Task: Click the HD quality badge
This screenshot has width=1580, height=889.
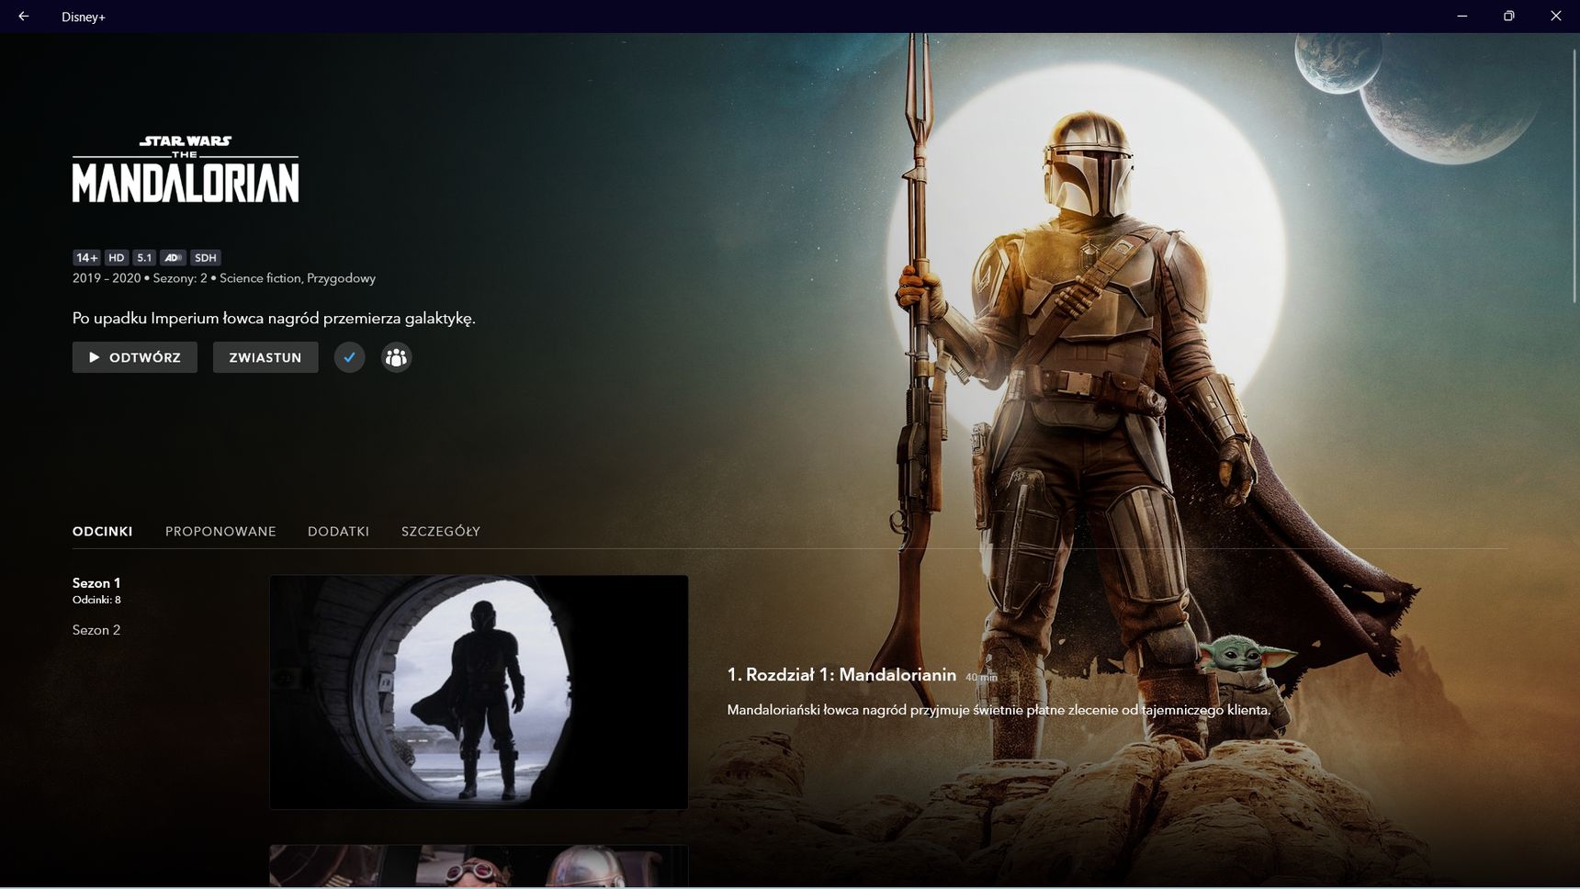Action: click(x=116, y=257)
